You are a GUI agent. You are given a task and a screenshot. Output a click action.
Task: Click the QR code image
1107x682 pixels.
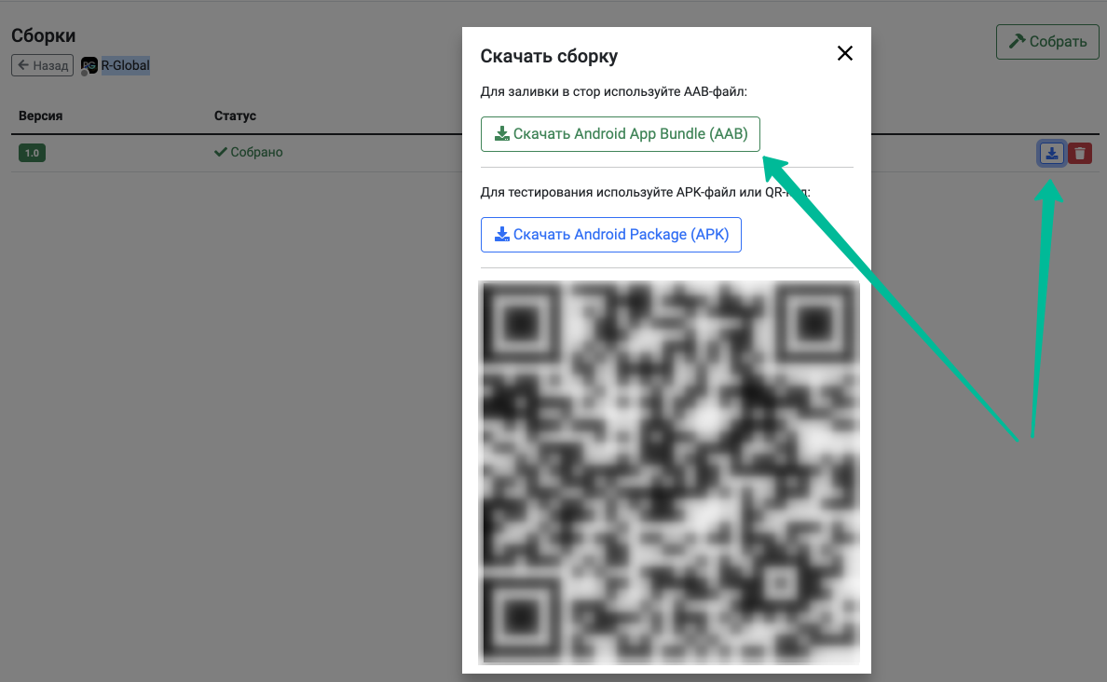coord(668,472)
